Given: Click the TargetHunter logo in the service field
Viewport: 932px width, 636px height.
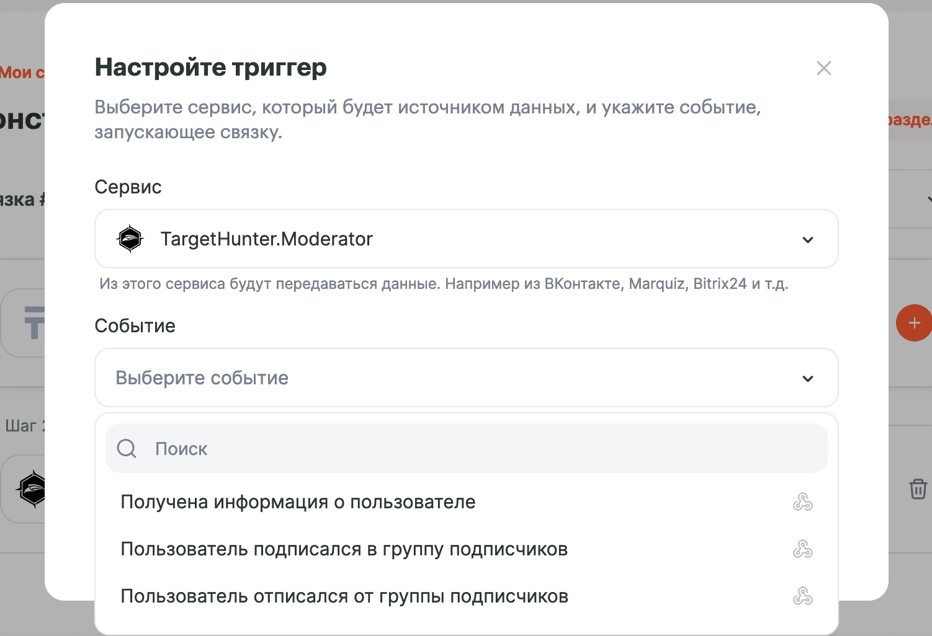Looking at the screenshot, I should click(130, 239).
